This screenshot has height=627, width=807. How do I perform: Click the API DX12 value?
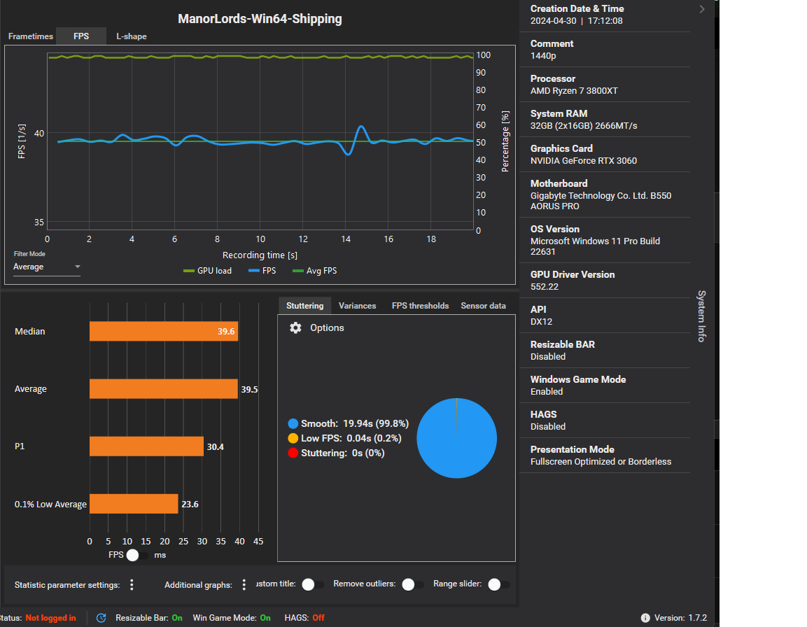(x=542, y=322)
